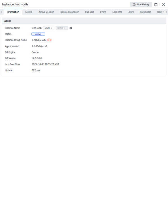This screenshot has width=168, height=202.
Task: Switch to the Metric tab
Action: pyautogui.click(x=29, y=12)
